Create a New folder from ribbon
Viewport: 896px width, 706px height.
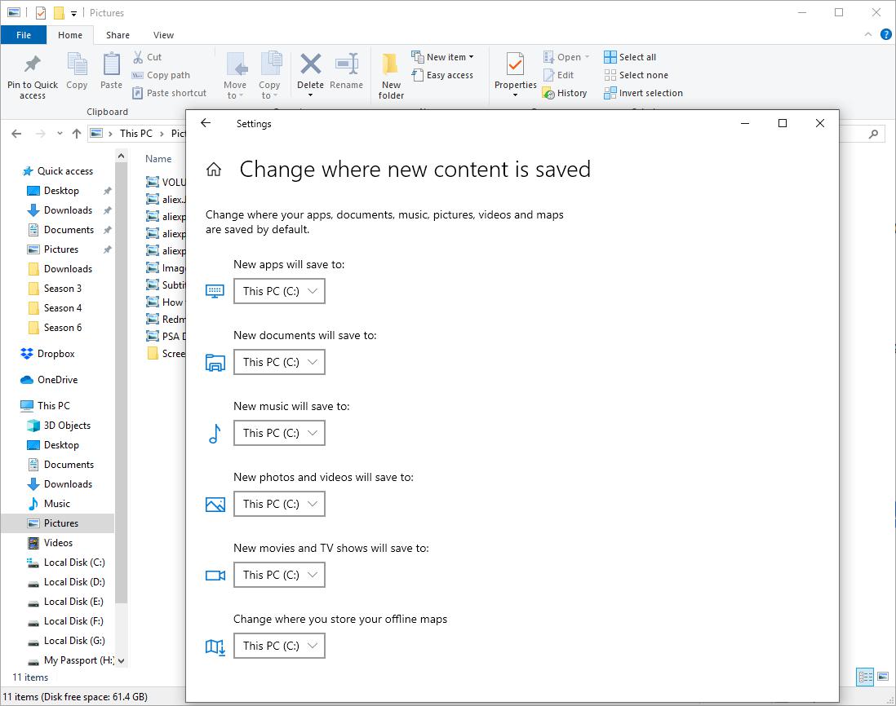(391, 77)
